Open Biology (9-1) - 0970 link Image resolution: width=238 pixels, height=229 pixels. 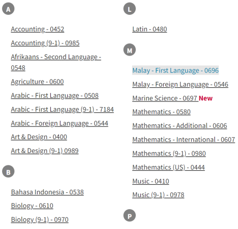pos(40,220)
